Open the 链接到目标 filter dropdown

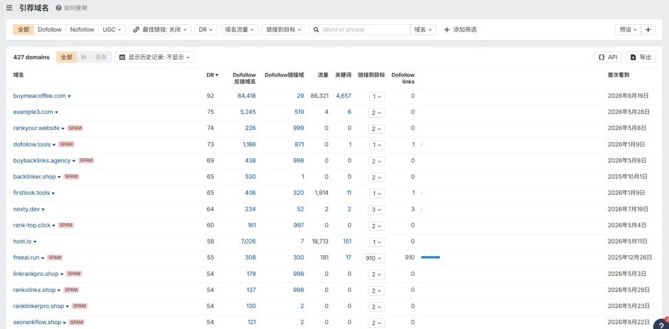tap(283, 30)
